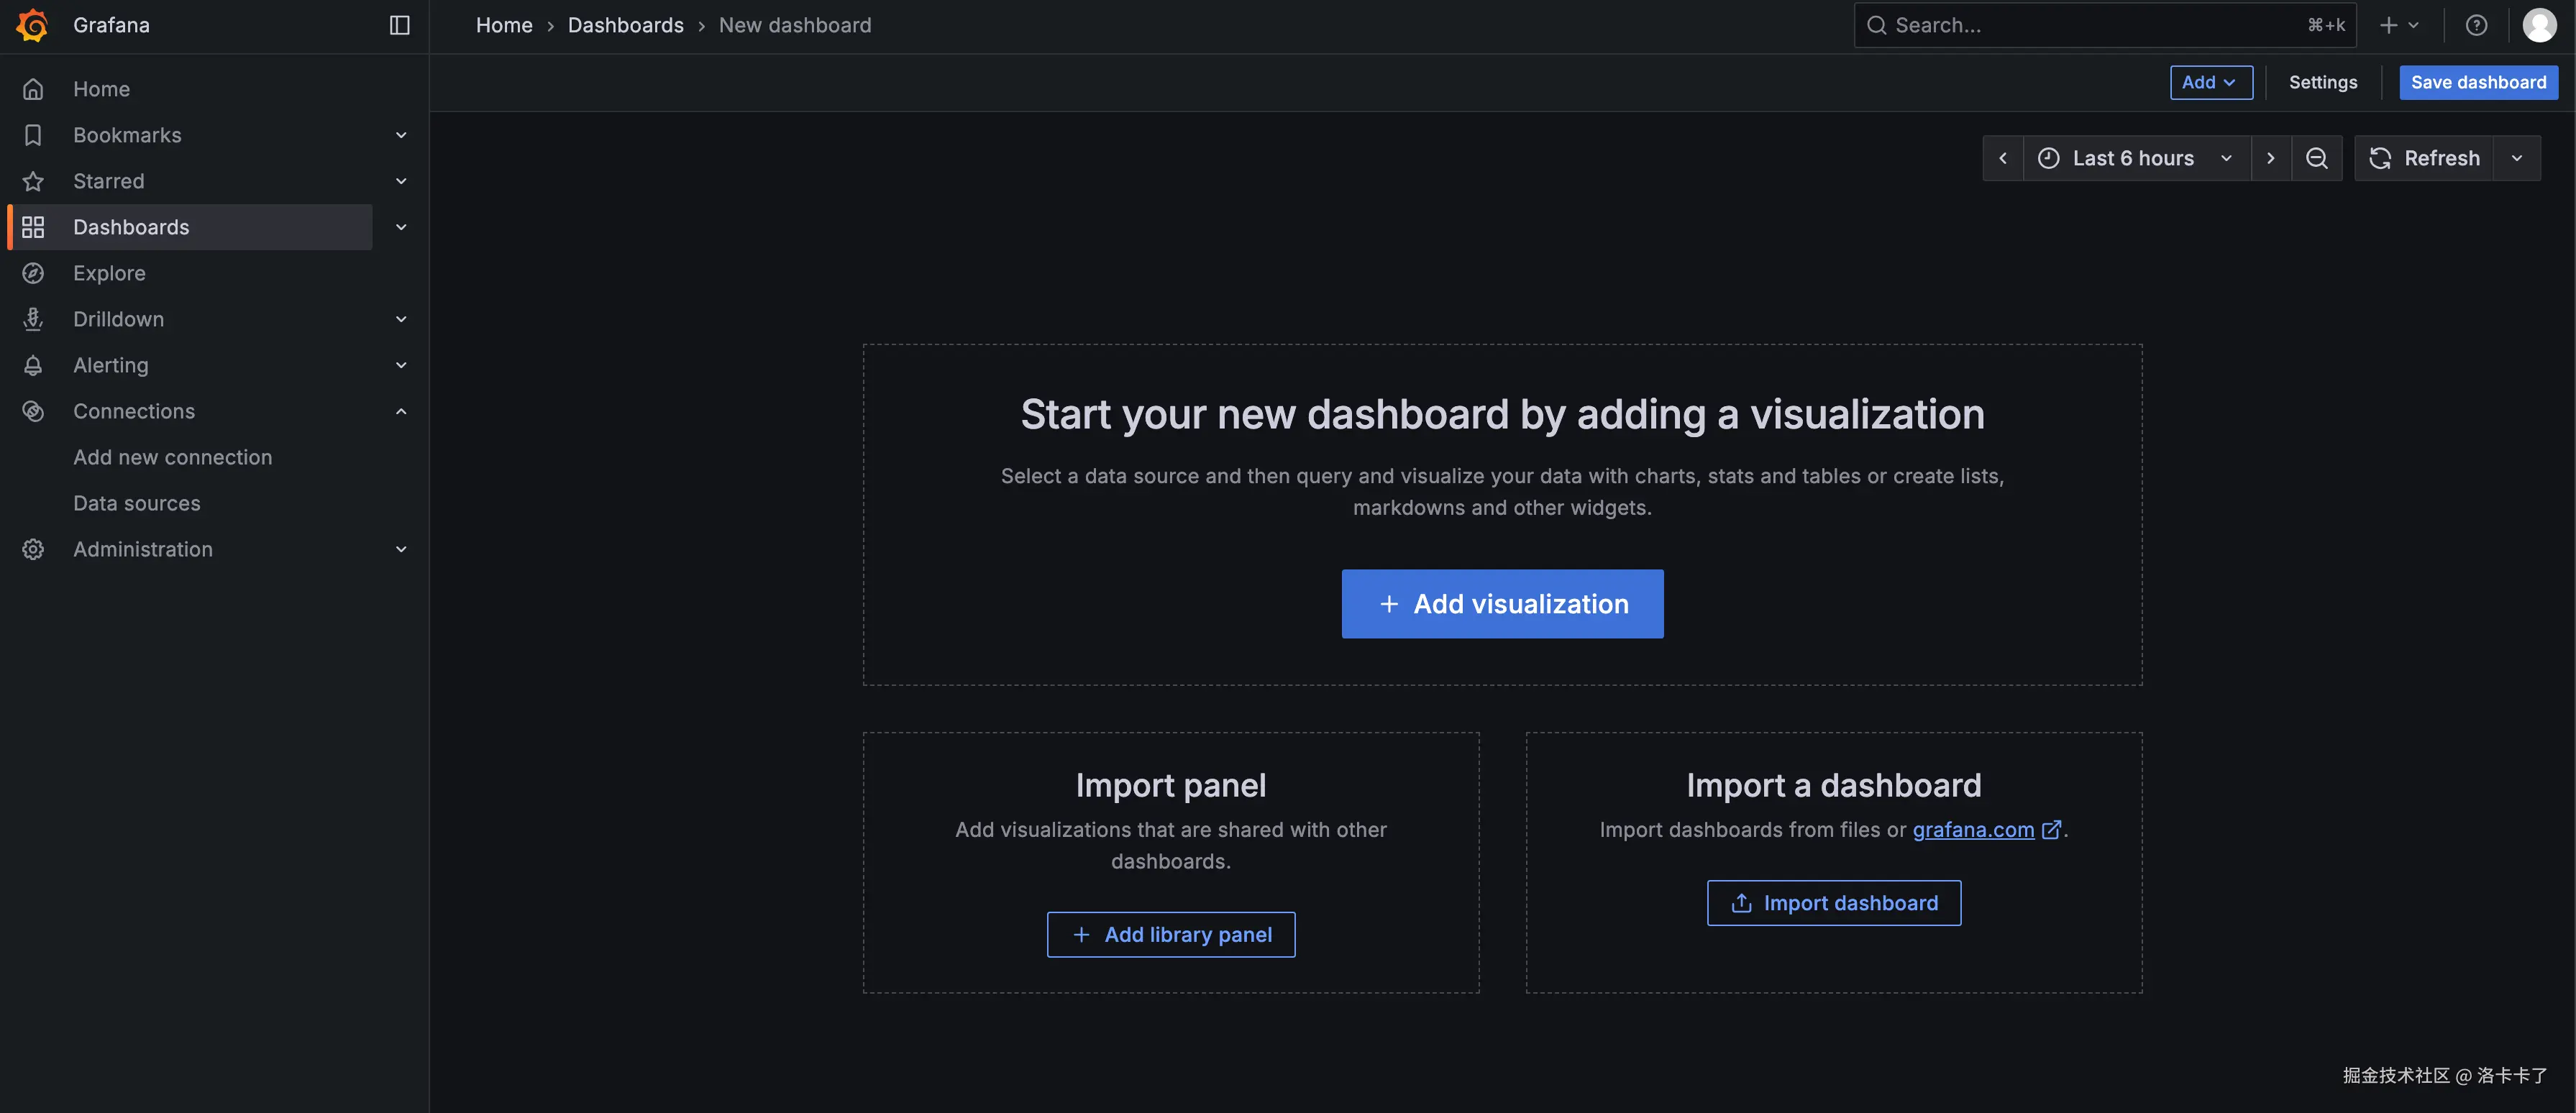Open the Explore compass item

(109, 273)
